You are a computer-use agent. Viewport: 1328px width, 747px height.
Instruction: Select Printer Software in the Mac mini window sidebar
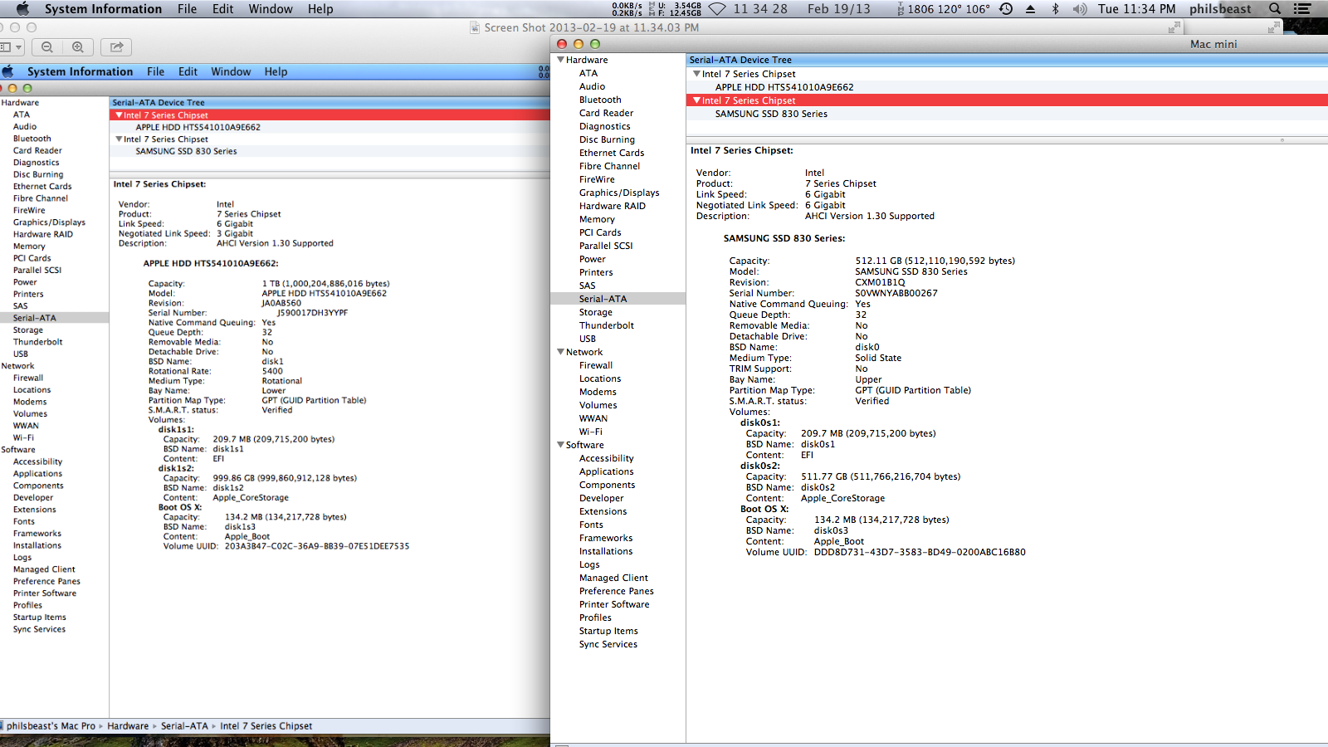tap(614, 604)
